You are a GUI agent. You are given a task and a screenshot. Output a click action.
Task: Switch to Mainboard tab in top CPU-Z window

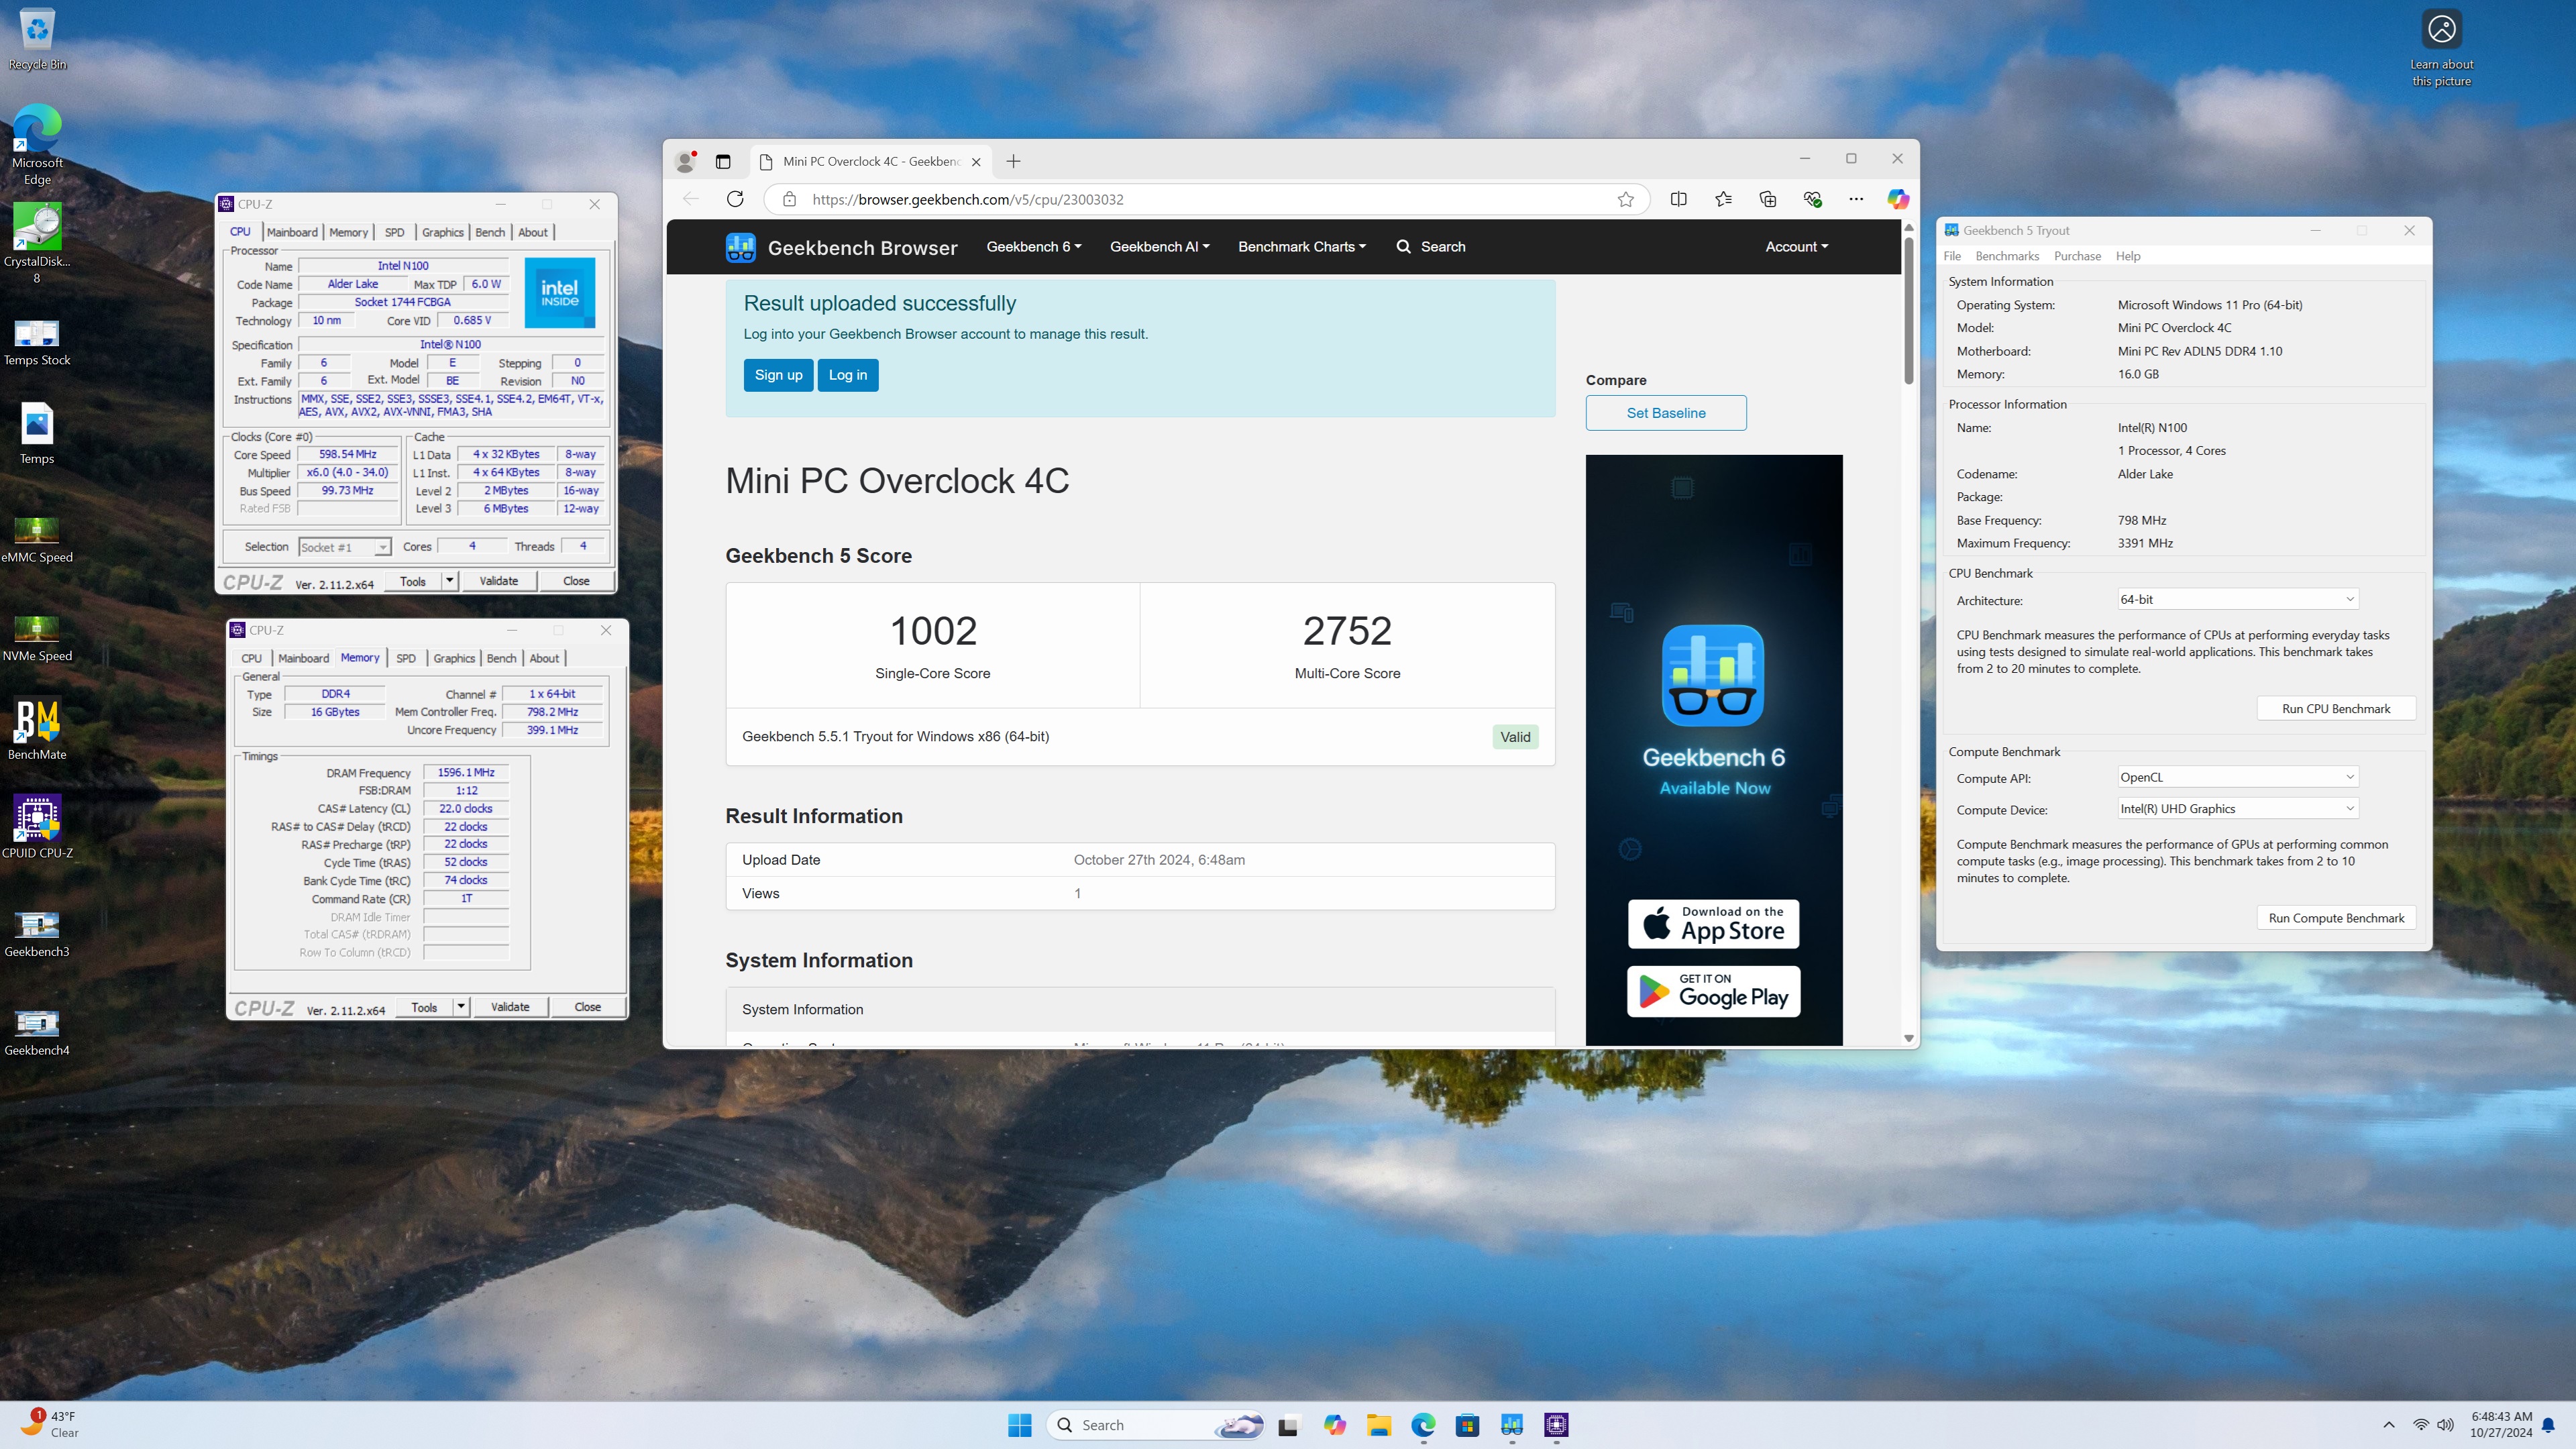pyautogui.click(x=292, y=232)
